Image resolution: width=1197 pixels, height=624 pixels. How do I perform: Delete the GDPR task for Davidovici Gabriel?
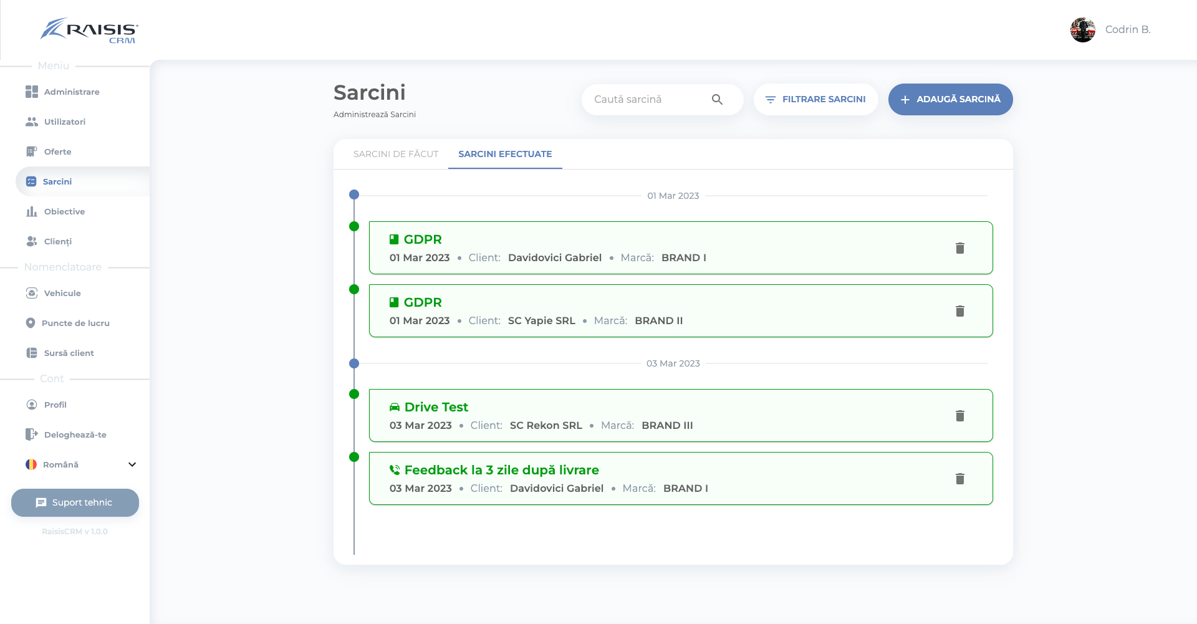(x=959, y=248)
